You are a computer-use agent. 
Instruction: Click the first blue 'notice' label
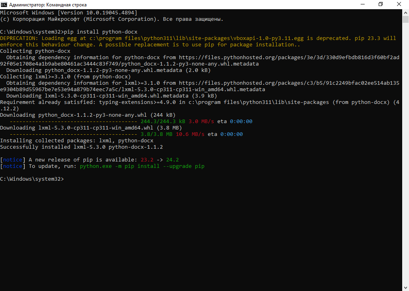tap(13, 160)
